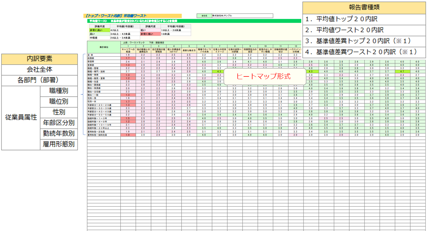
Task: Click the 集計単位 header cell
Action: (104, 47)
